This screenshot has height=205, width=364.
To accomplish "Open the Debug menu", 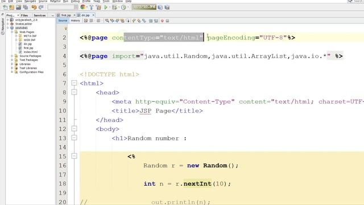I will (x=75, y=1).
